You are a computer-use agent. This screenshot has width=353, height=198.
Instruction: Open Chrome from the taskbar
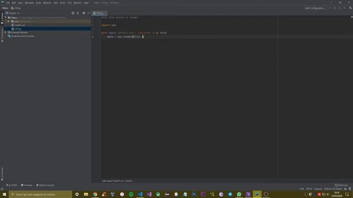point(95,194)
